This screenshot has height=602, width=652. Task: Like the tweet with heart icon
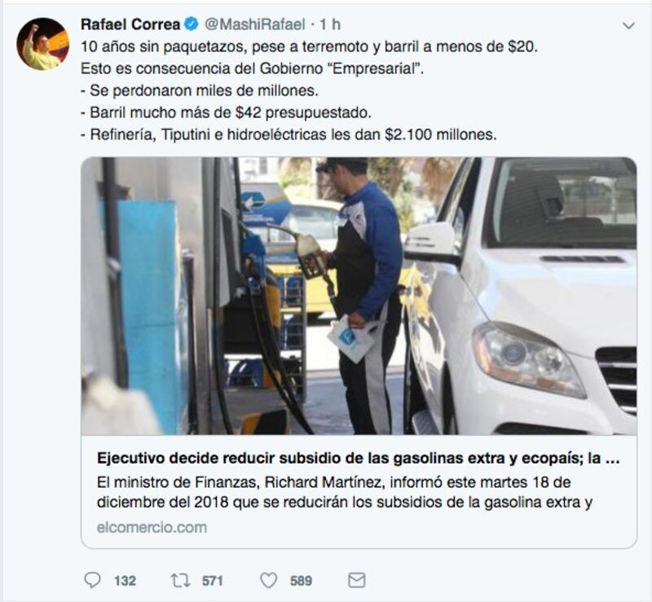(x=269, y=580)
